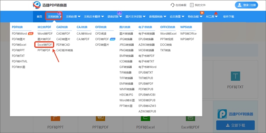Click the 迅捷PDF转换器 logo icon
266x133 pixels.
[x=37, y=5]
